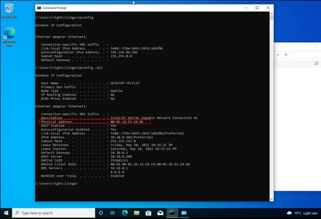The image size is (321, 219).
Task: Click the Command Prompt title bar icon
Action: [x=39, y=8]
